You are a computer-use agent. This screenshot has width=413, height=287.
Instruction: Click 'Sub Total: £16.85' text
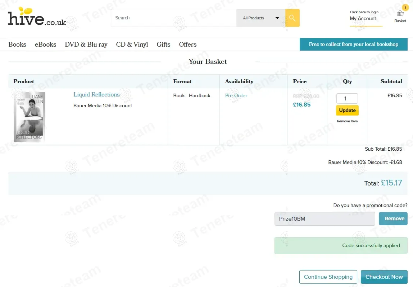(x=383, y=149)
